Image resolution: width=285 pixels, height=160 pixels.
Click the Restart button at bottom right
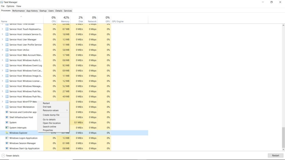click(x=276, y=156)
